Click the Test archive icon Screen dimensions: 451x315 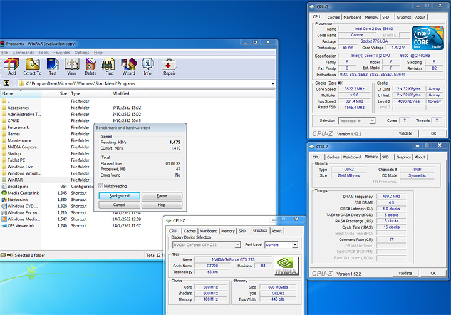(53, 66)
